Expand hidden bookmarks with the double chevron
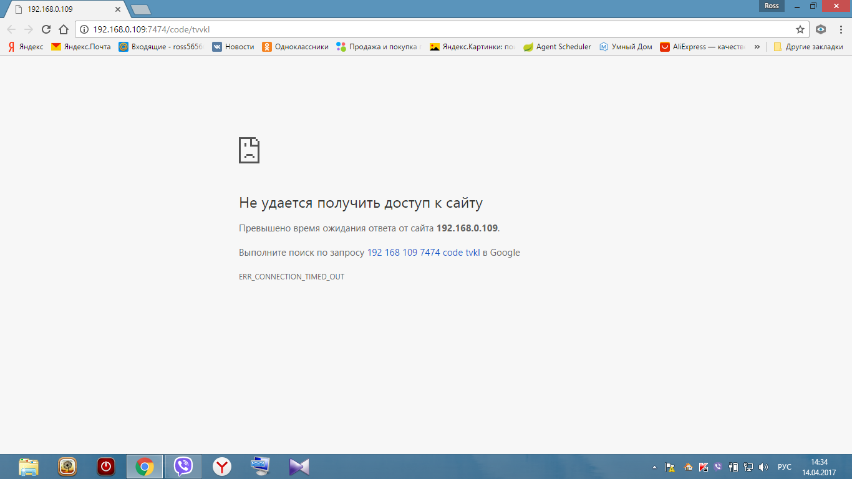Screen dimensions: 852x479 click(x=757, y=47)
